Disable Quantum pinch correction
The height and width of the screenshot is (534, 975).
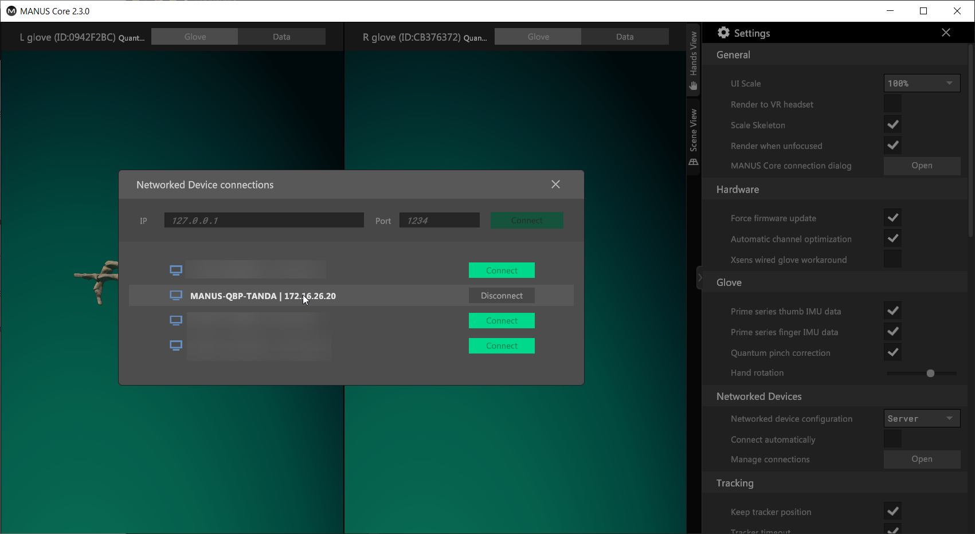pos(892,352)
